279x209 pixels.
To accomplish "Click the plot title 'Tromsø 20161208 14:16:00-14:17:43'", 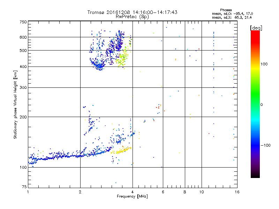I will [x=132, y=12].
